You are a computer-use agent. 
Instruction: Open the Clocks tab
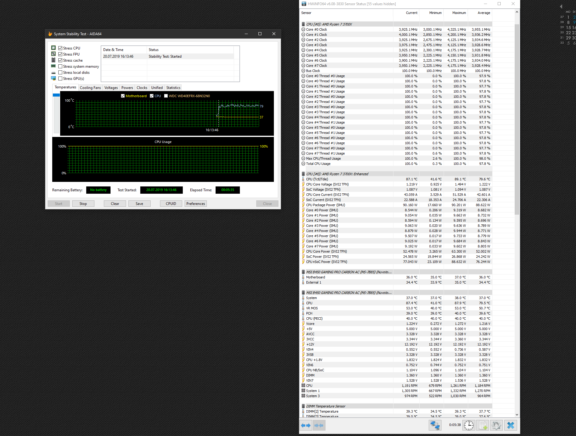142,88
